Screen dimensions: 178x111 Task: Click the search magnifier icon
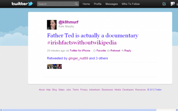click(76, 4)
